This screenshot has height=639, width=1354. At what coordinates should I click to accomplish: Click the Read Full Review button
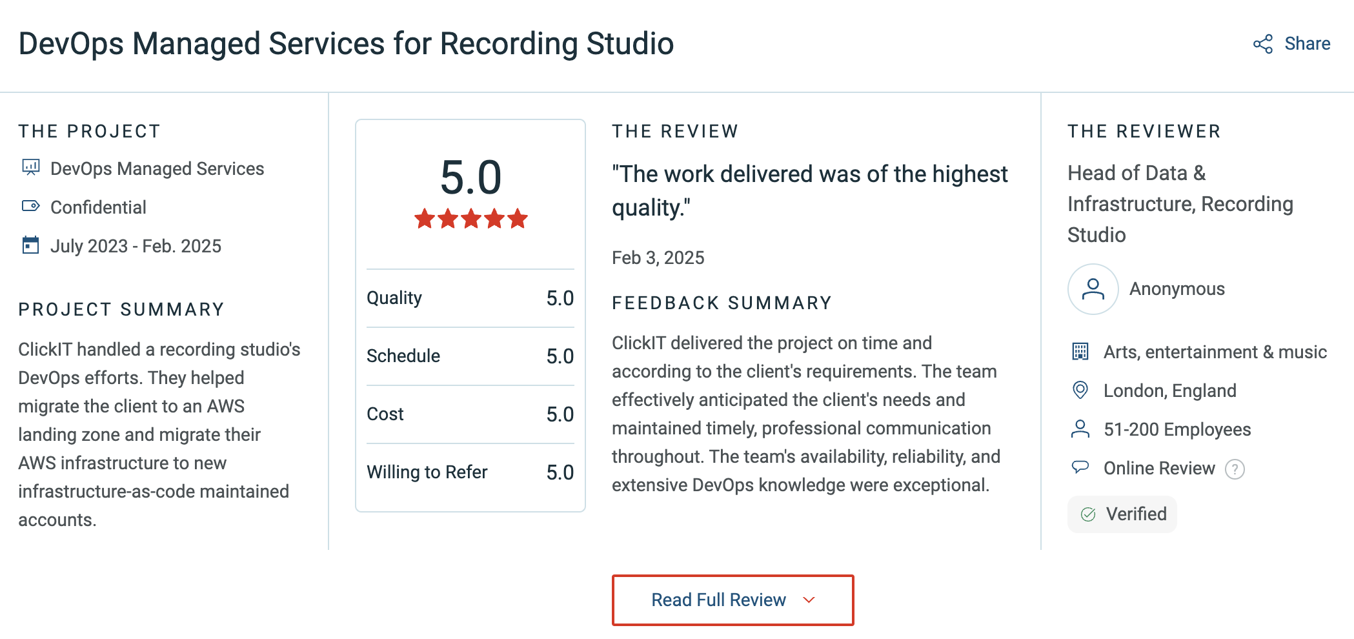point(732,600)
